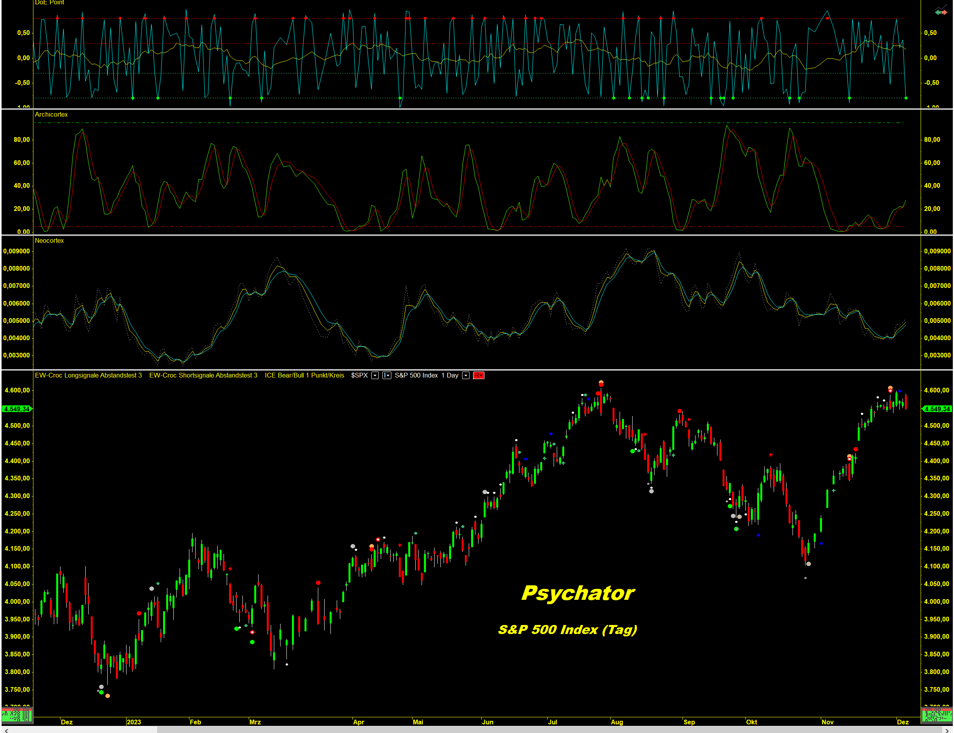Click the green left arrow chart navigation icon
Image resolution: width=954 pixels, height=733 pixels.
pos(937,13)
